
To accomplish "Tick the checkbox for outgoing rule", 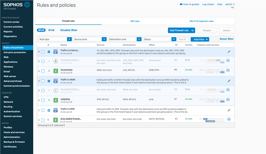I will 43,100.
